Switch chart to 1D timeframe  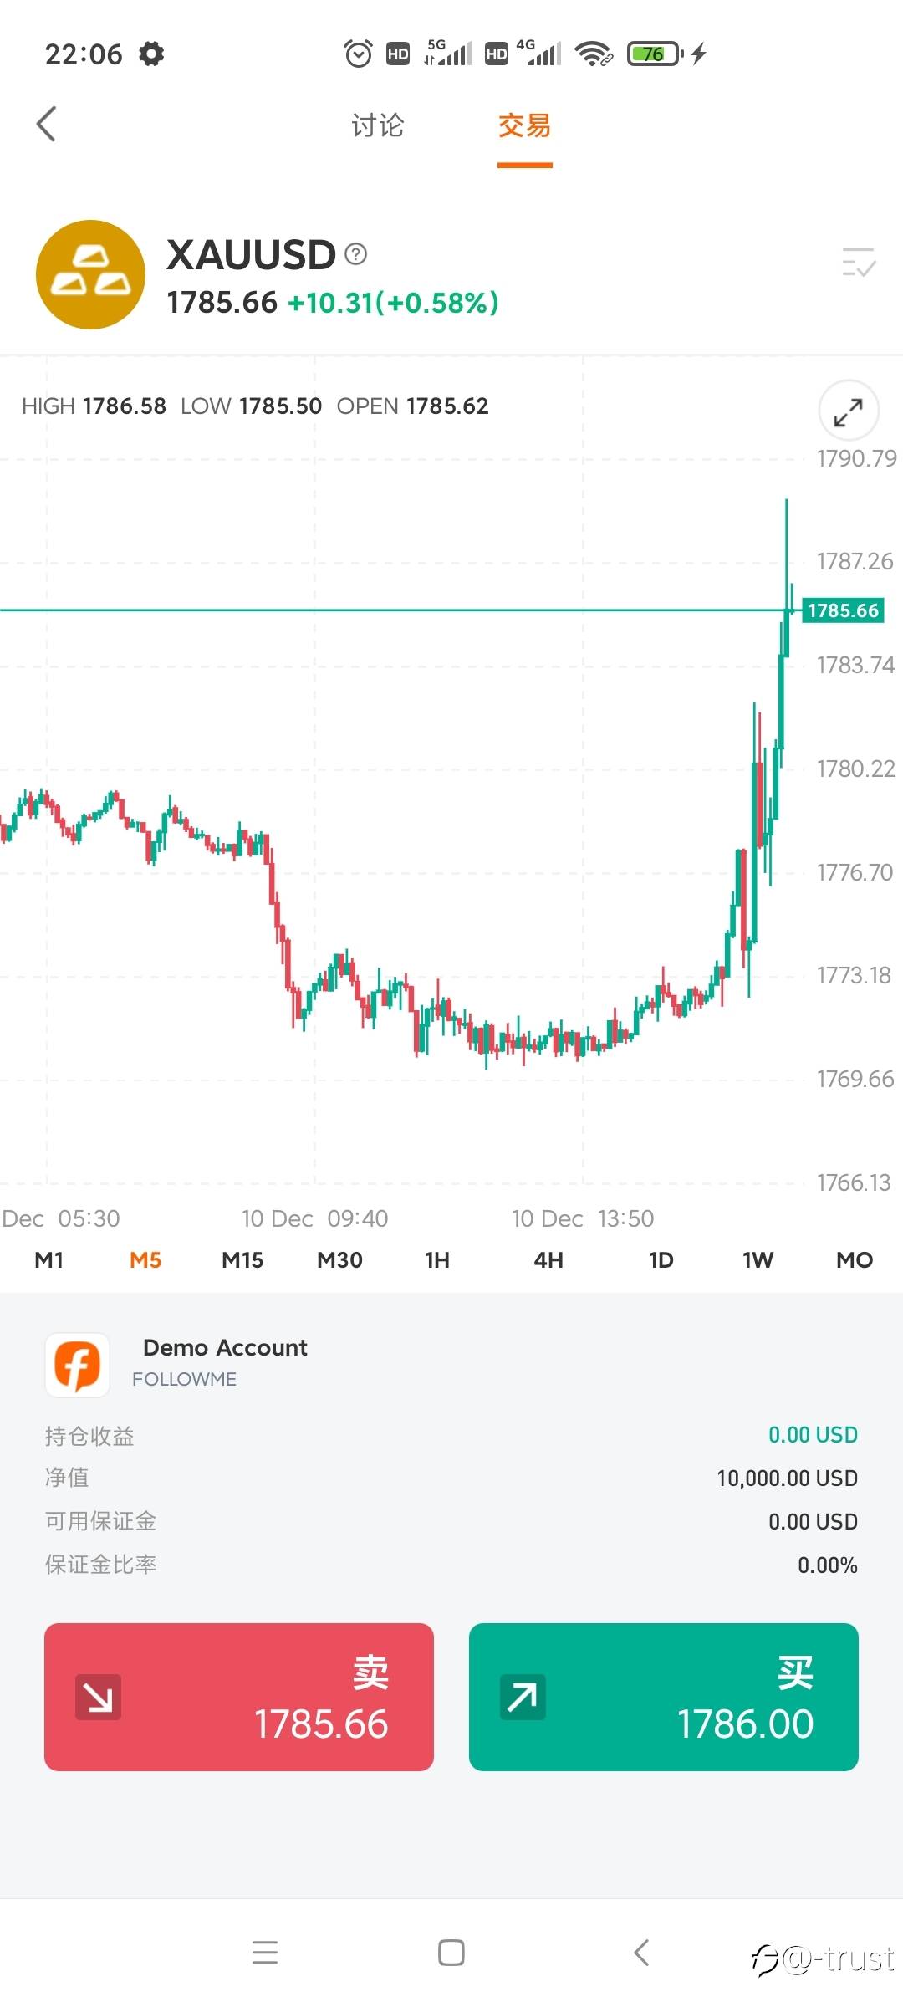pyautogui.click(x=661, y=1260)
